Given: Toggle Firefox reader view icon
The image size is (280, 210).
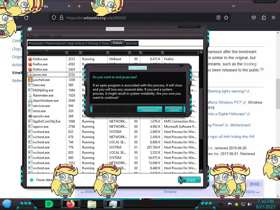Looking at the screenshot, I should point(218,17).
